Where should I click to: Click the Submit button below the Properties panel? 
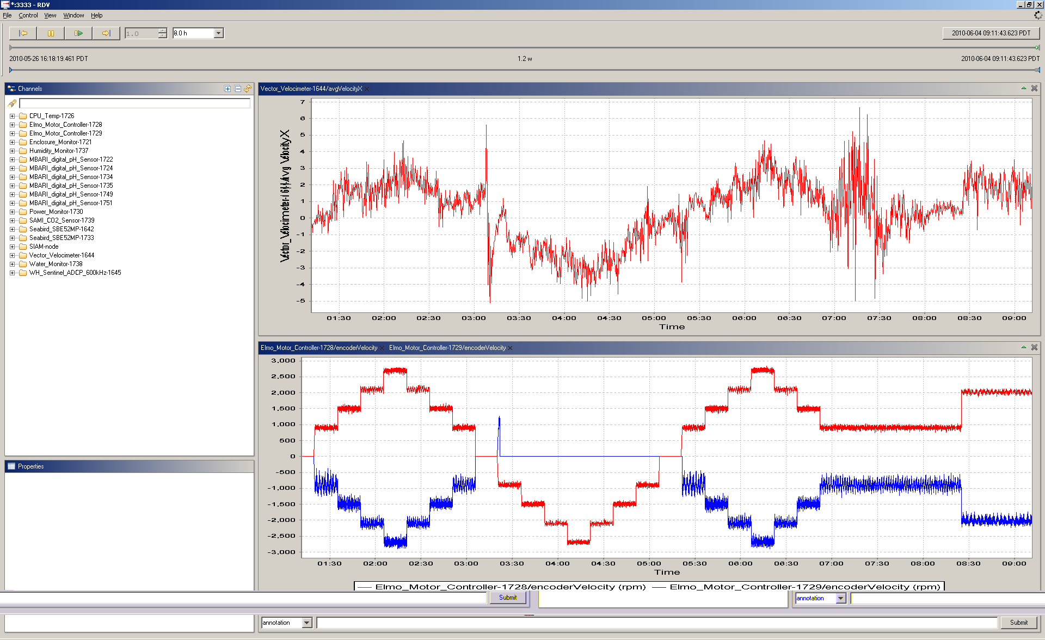tap(508, 598)
